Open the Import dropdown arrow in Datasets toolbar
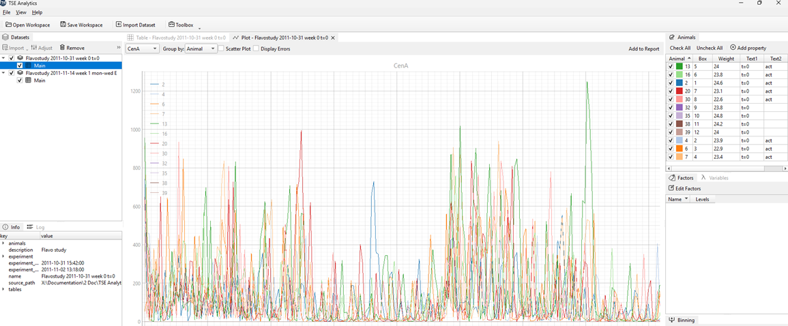The width and height of the screenshot is (788, 326). 27,50
